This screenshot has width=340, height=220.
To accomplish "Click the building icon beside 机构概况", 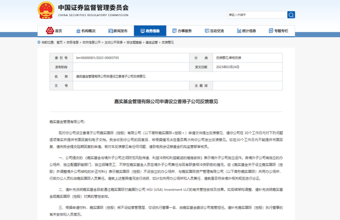I will (78, 31).
